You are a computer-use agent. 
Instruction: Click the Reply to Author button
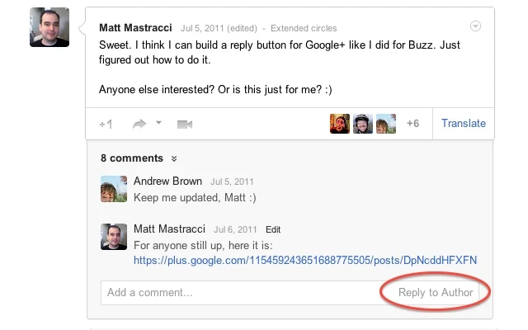coord(436,292)
